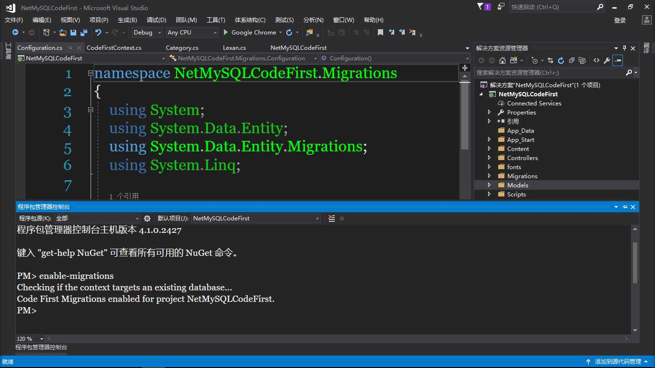
Task: Click the Open File folder icon
Action: pyautogui.click(x=62, y=32)
